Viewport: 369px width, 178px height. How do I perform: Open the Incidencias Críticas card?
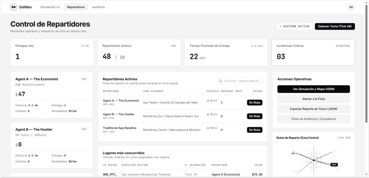313,52
